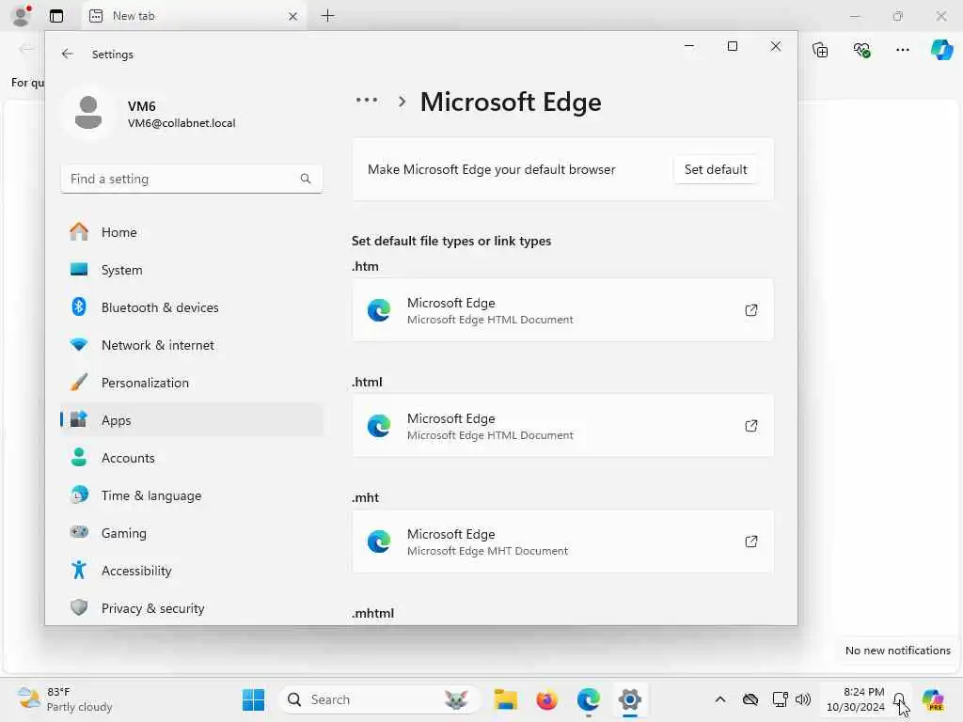This screenshot has width=963, height=722.
Task: Select the Apps category
Action: [x=192, y=420]
